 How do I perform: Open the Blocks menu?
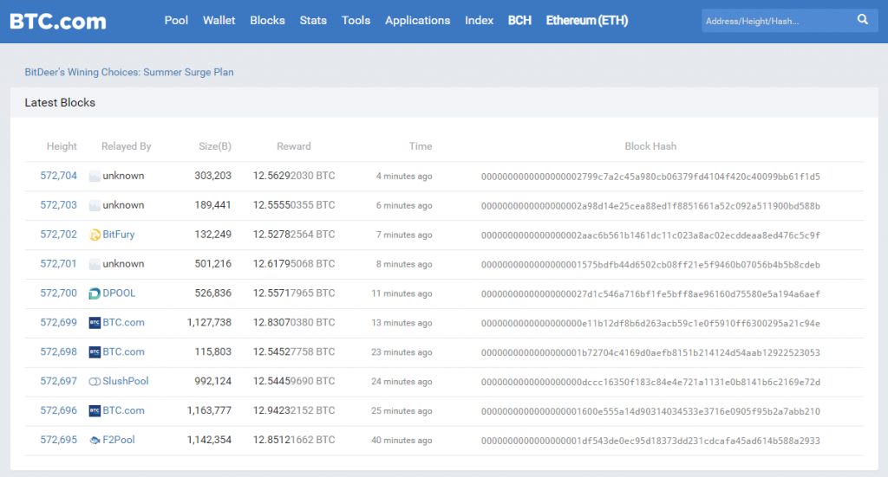tap(267, 21)
